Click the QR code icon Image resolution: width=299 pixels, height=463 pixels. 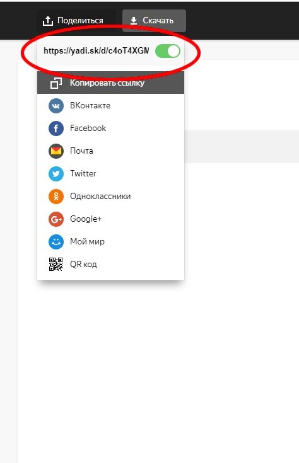56,265
